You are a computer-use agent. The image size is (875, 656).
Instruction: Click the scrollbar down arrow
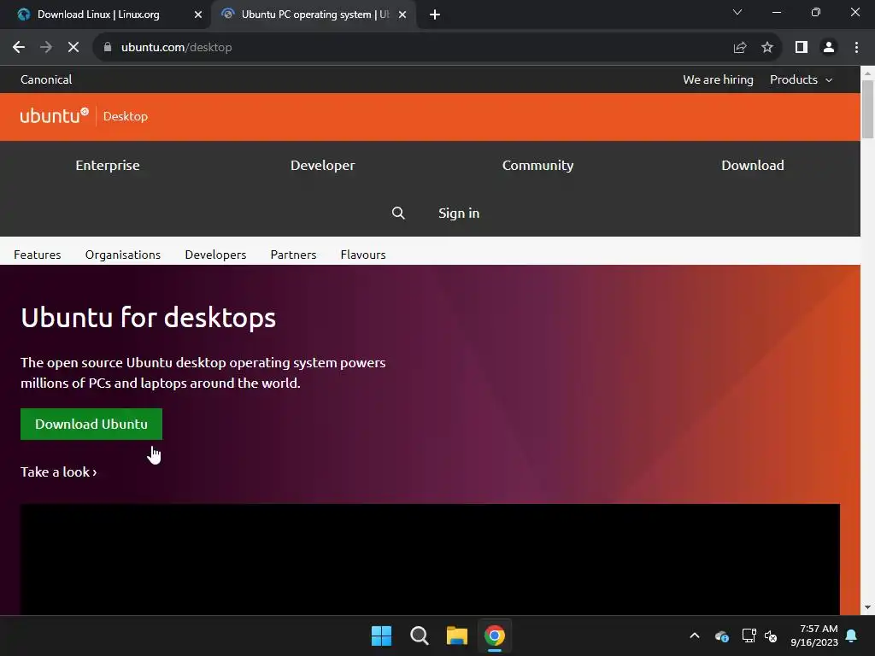click(867, 607)
